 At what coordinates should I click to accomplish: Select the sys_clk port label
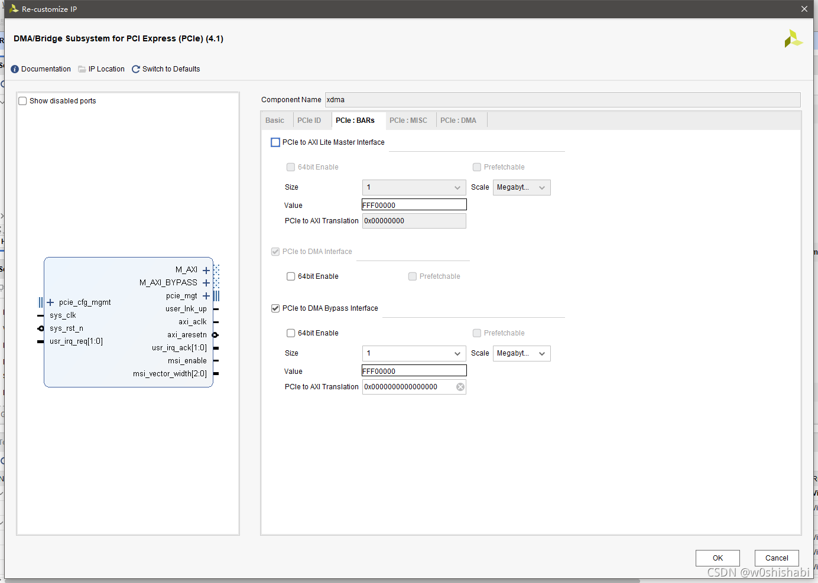pos(63,315)
